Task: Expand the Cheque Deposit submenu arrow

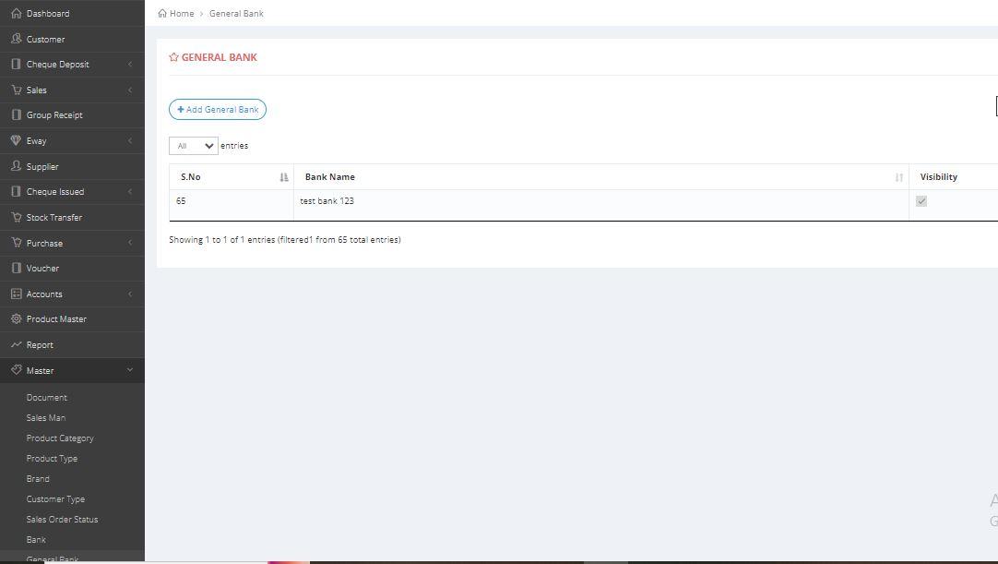Action: click(130, 65)
